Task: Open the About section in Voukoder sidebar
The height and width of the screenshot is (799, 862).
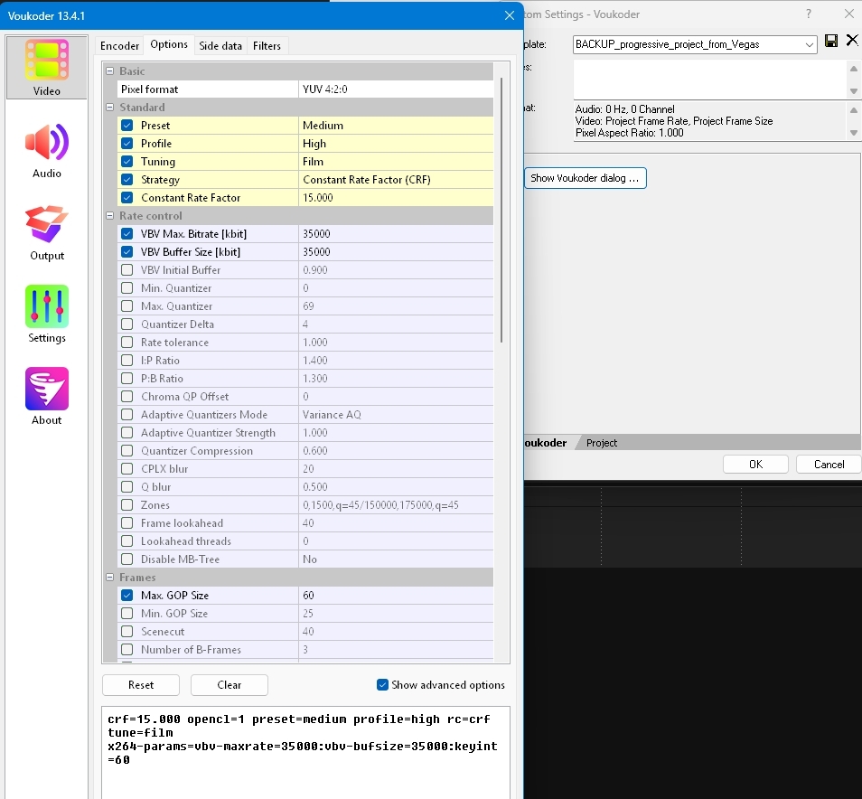Action: 47,397
